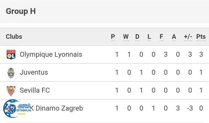Click the +/- goal difference header
Screen dimensions: 209x123
(188, 37)
